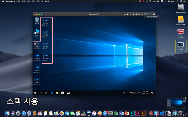Open the App Store from the Dock
Screen dimensions: 188x117
[x=105, y=113]
